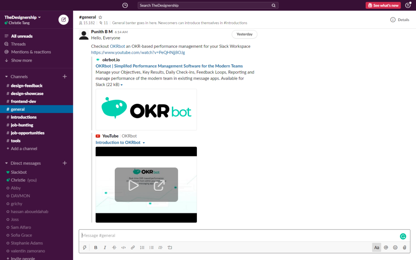Select the general channel in sidebar
The width and height of the screenshot is (416, 260).
36,109
